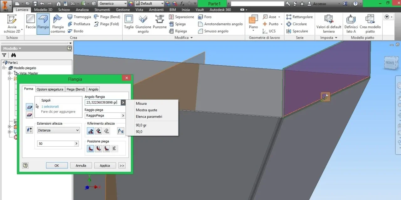Viewport: 401px width, 200px height.
Task: Toggle the loop selection mode button in Flangia
Action: click(29, 115)
